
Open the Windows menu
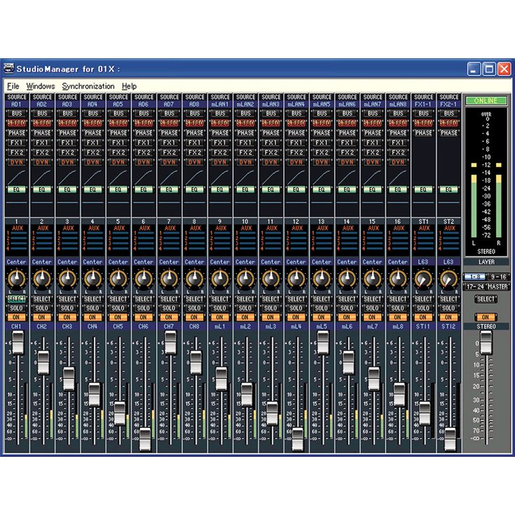[40, 86]
